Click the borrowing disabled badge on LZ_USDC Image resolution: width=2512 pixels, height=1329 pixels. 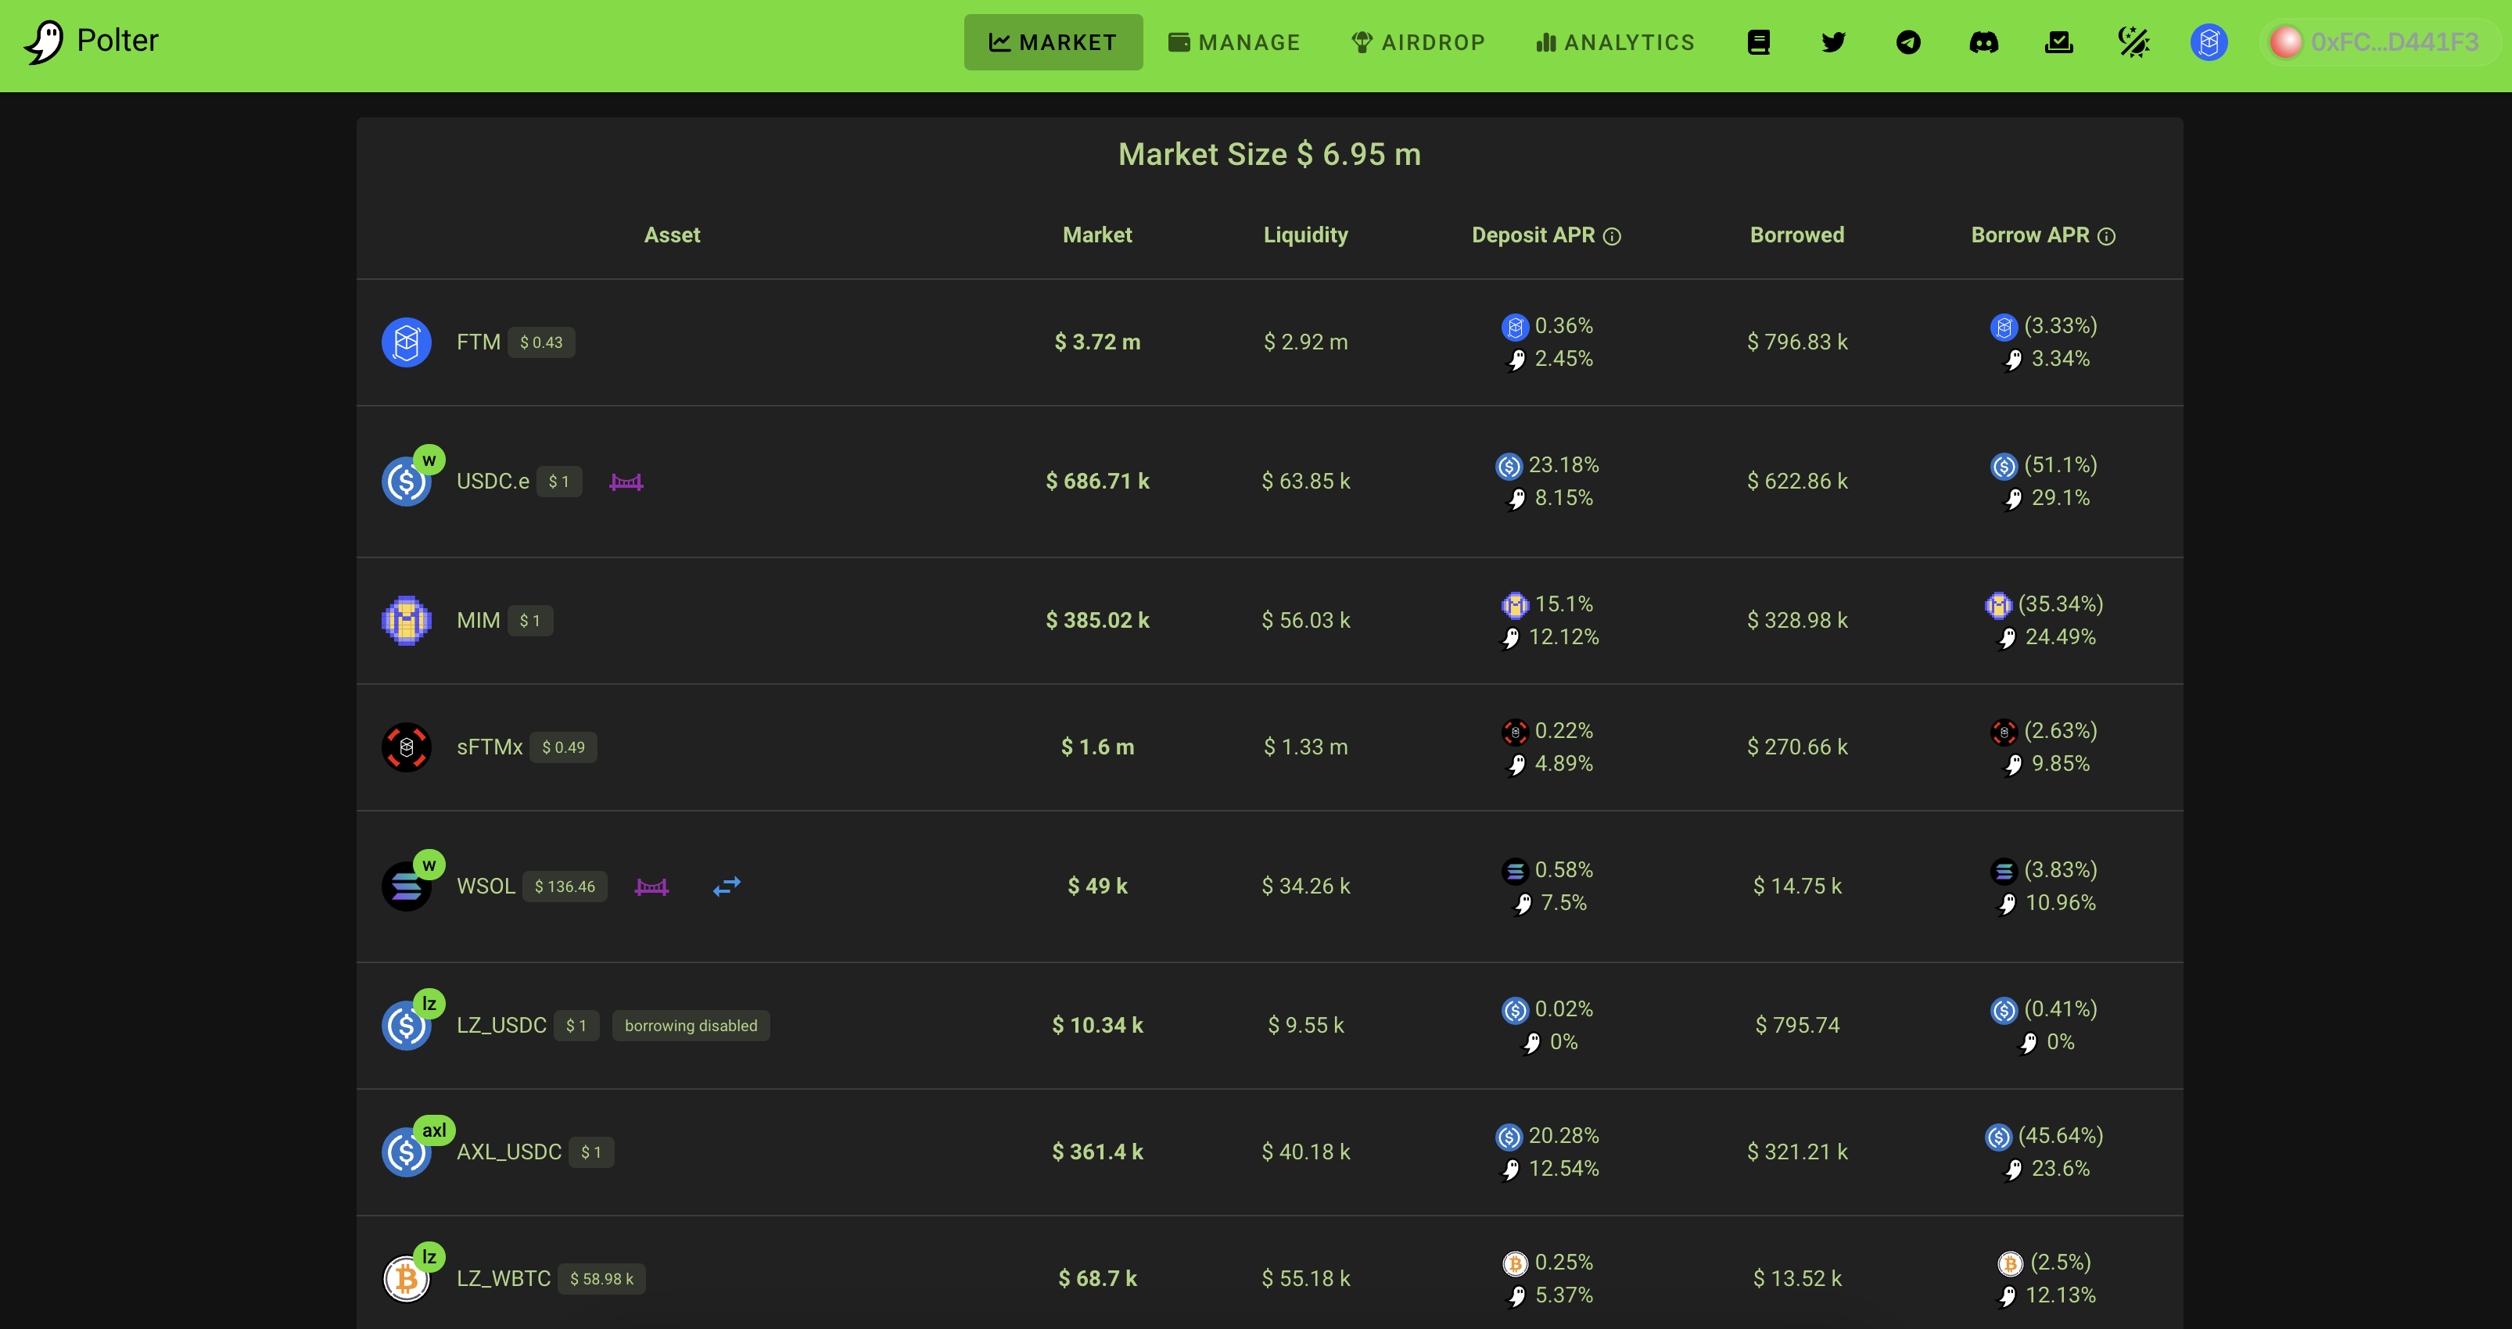tap(691, 1026)
